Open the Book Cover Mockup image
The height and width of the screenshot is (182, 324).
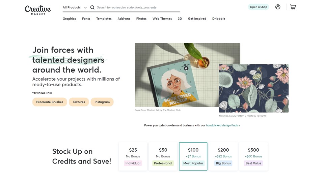[175, 75]
